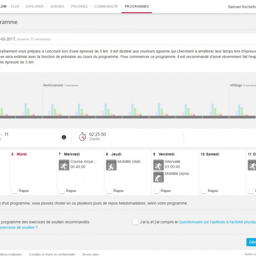The width and height of the screenshot is (256, 256).
Task: Go to the COMMUNAUTÉ tab
Action: (x=106, y=7)
